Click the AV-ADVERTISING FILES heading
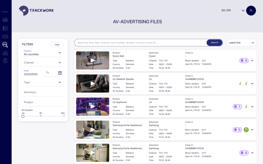This screenshot has height=164, width=263. [x=138, y=21]
